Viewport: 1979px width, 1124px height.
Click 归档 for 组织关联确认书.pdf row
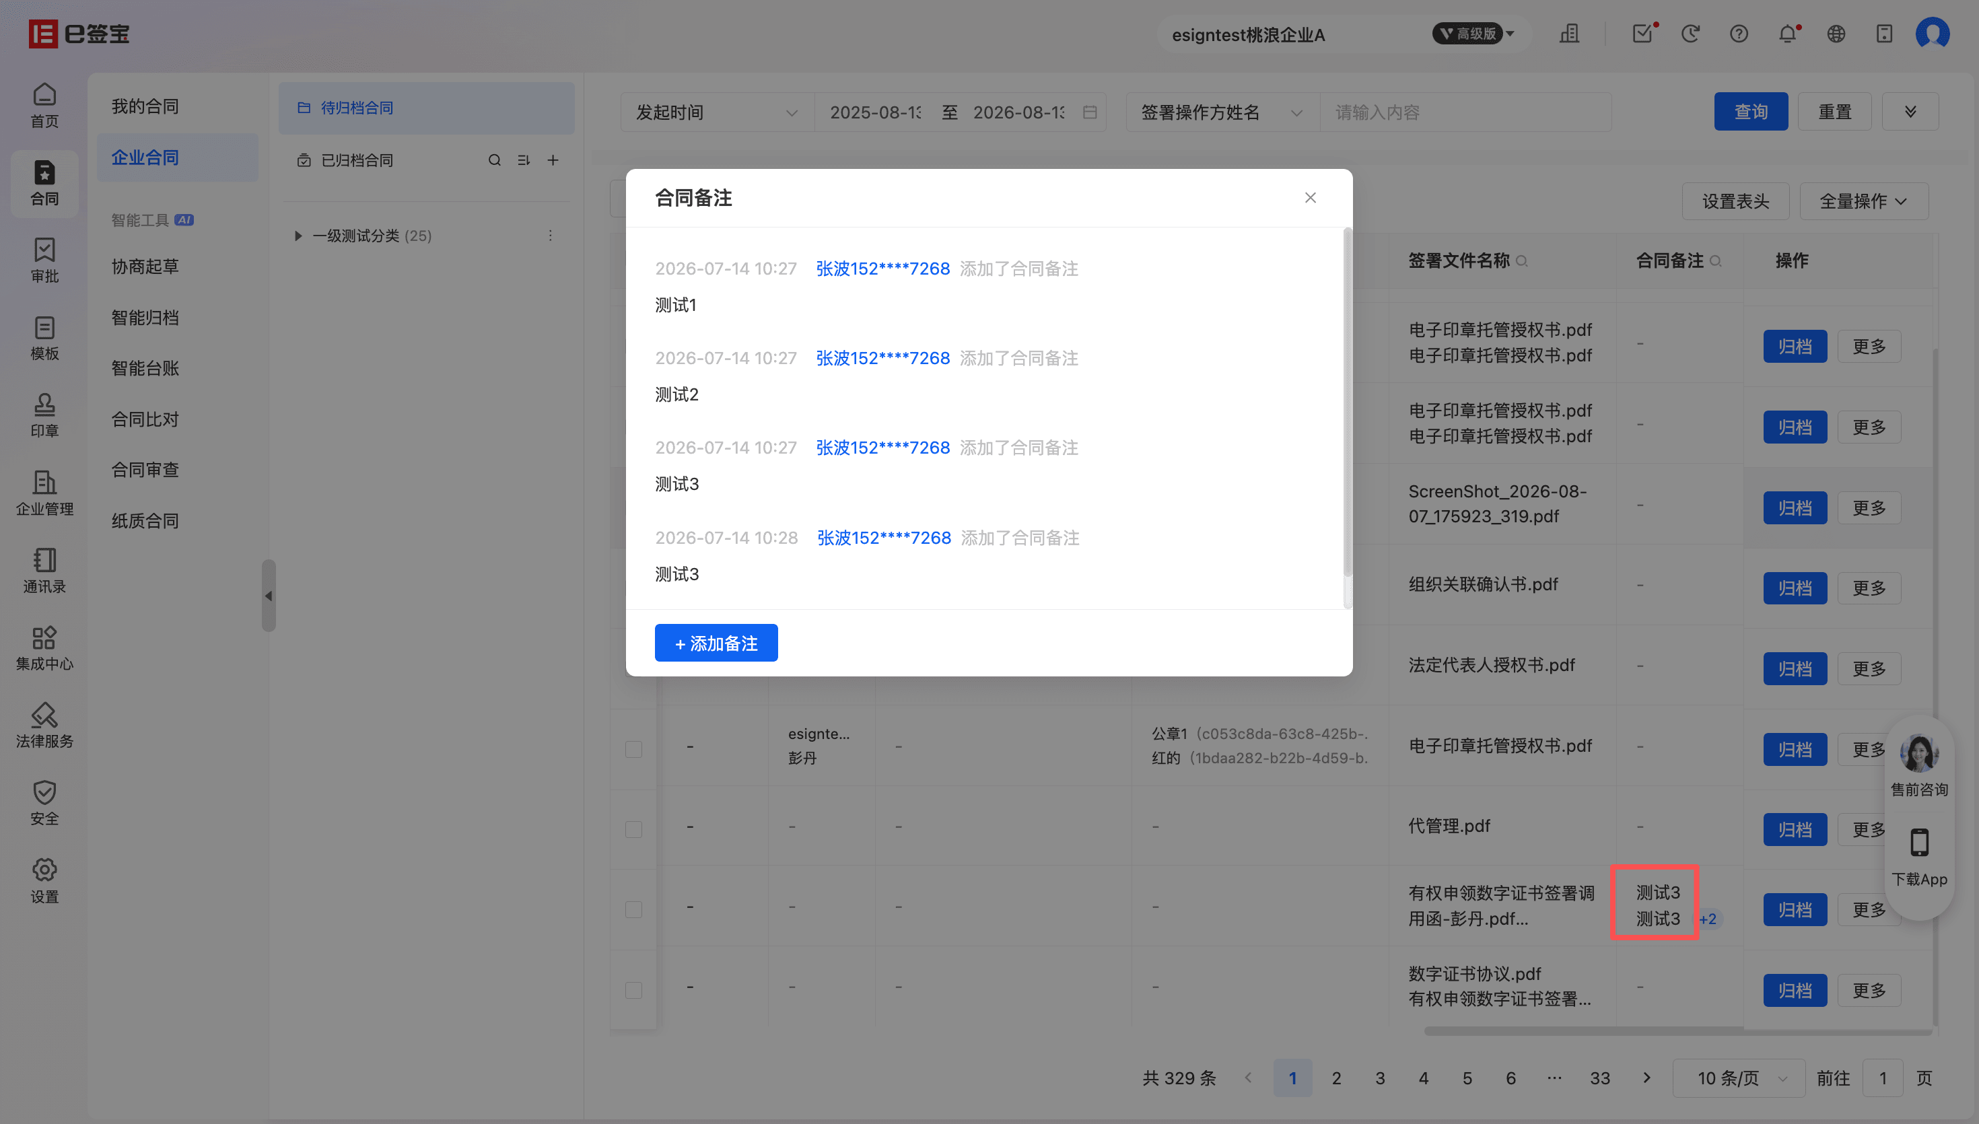tap(1795, 588)
